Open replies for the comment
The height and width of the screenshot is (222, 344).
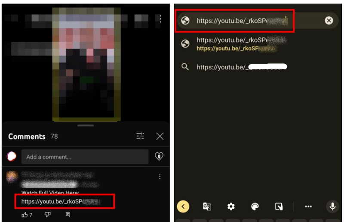pyautogui.click(x=68, y=215)
